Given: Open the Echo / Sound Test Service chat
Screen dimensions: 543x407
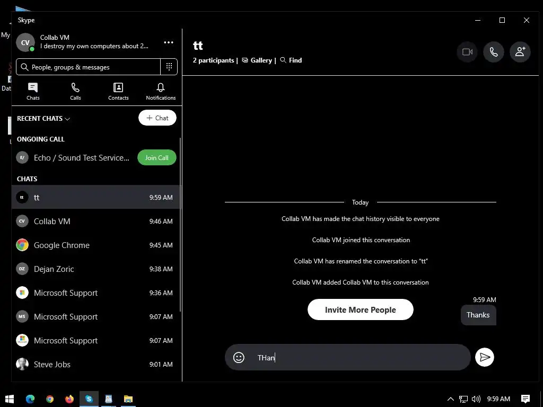Looking at the screenshot, I should pyautogui.click(x=74, y=158).
